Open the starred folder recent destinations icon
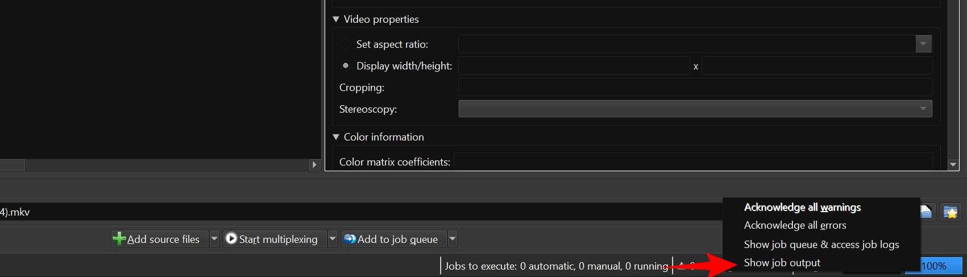Screen dimensions: 967x277 [x=951, y=212]
